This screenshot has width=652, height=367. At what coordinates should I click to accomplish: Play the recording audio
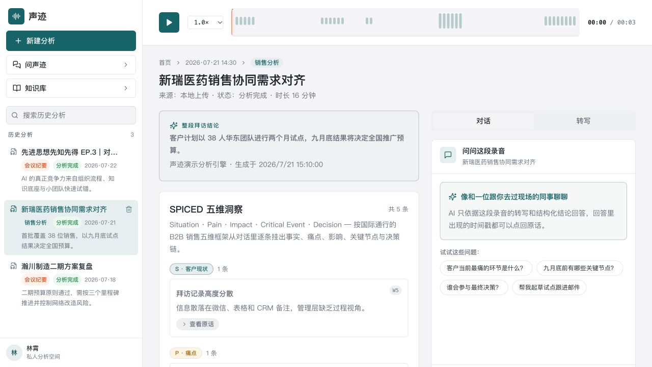click(169, 22)
